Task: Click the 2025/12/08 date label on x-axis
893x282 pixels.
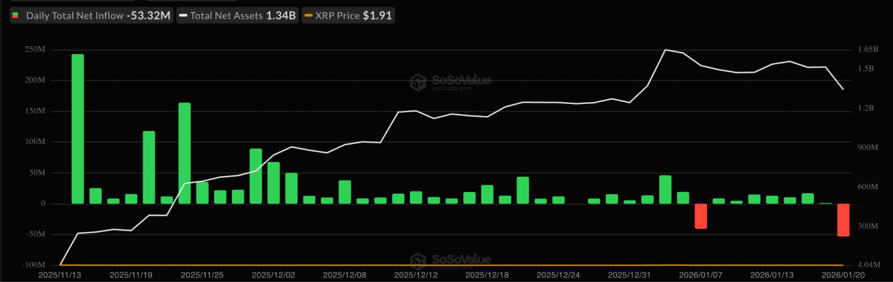Action: tap(344, 275)
